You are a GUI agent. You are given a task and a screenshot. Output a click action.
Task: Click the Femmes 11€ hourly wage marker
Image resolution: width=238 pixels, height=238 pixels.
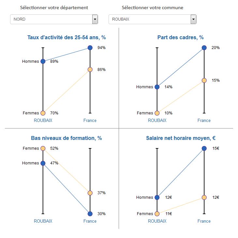click(157, 214)
